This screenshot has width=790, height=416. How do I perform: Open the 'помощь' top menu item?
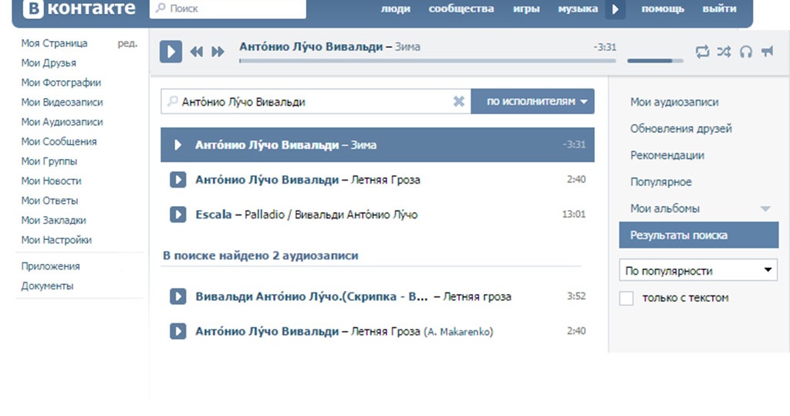(x=663, y=8)
